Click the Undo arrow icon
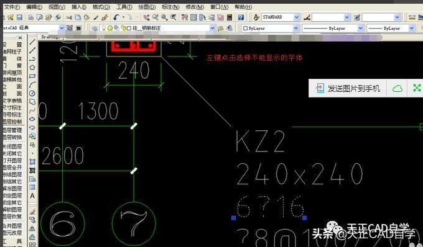The image size is (423, 247). point(116,17)
